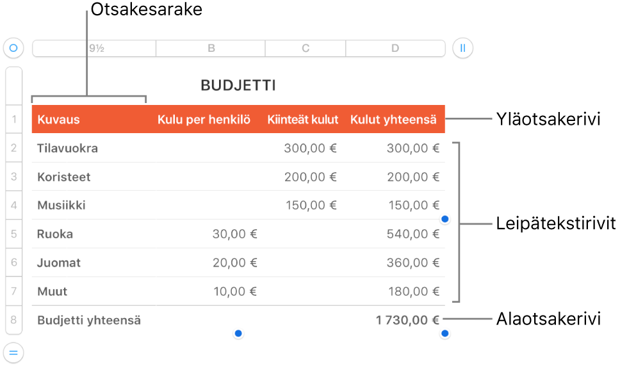Select the Budjetti yhteensä footer cell

click(x=90, y=320)
